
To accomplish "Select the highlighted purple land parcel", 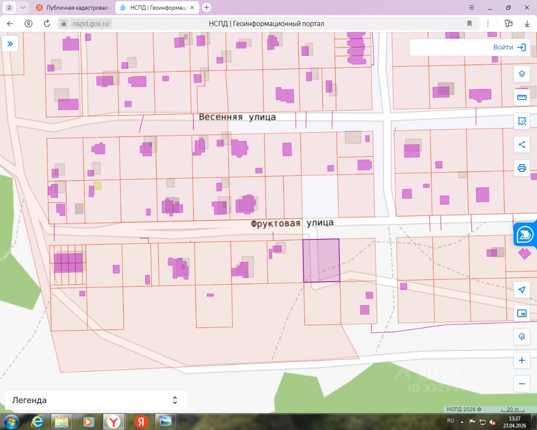I will (321, 260).
